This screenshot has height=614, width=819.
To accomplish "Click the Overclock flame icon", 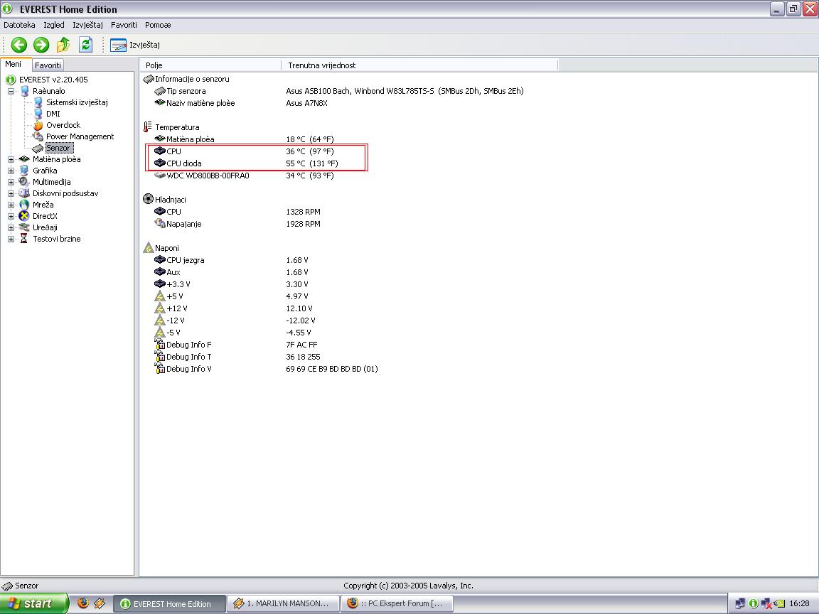I will tap(38, 125).
